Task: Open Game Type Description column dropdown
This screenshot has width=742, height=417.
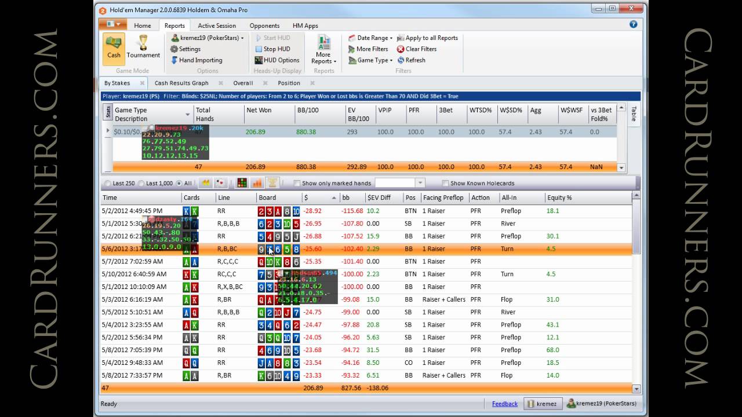Action: pos(187,114)
